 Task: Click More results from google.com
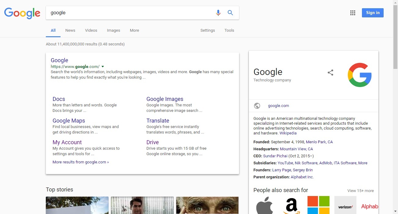(x=81, y=162)
